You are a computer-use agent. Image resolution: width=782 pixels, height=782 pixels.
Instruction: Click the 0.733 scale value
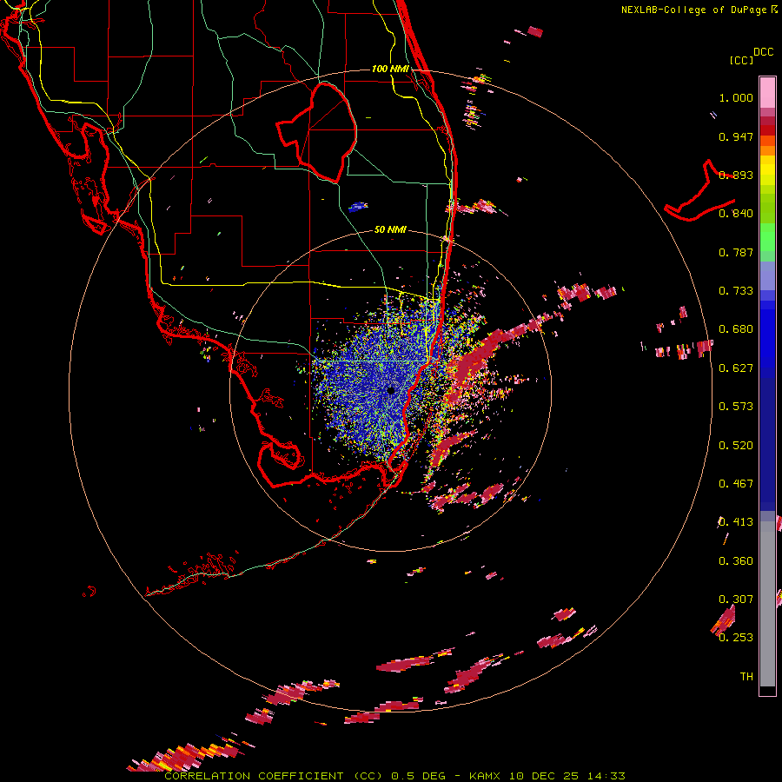point(736,291)
